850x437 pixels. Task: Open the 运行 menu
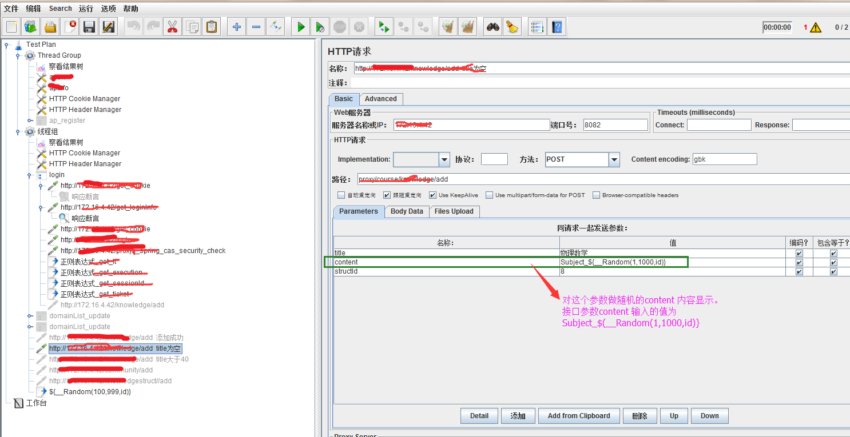pos(86,9)
